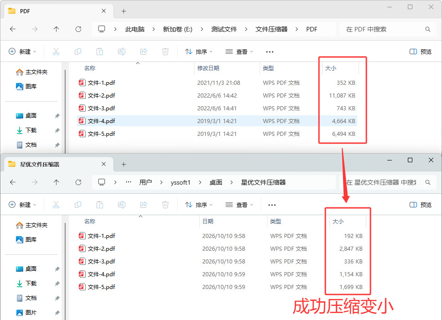Go up one level in the PDF window
This screenshot has height=320, width=442.
(x=57, y=29)
